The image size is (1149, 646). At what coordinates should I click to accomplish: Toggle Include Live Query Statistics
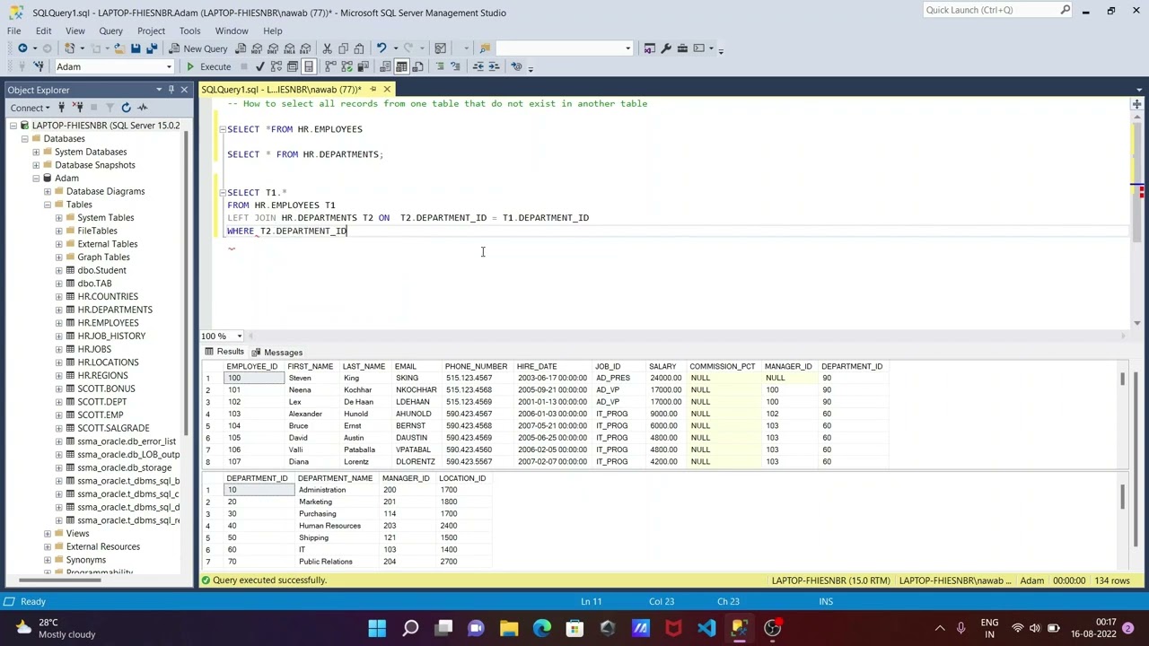pos(346,66)
